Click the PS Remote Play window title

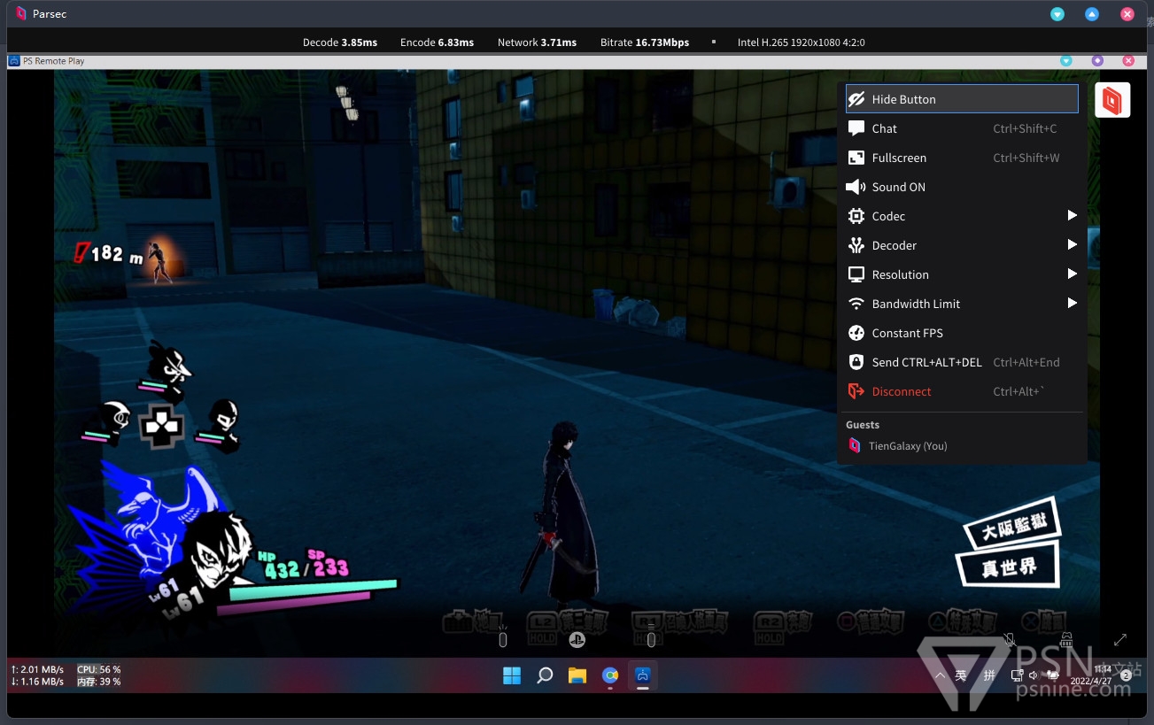point(53,61)
